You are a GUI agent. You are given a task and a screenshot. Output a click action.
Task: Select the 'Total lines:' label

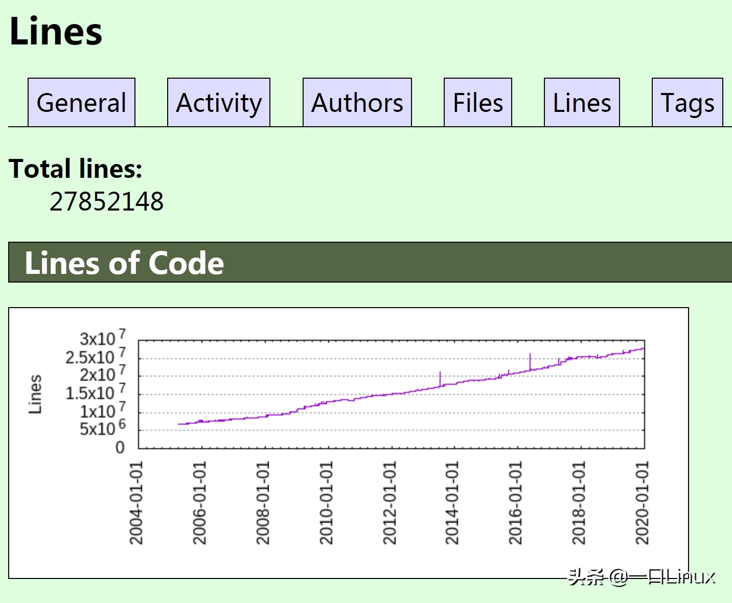point(76,169)
